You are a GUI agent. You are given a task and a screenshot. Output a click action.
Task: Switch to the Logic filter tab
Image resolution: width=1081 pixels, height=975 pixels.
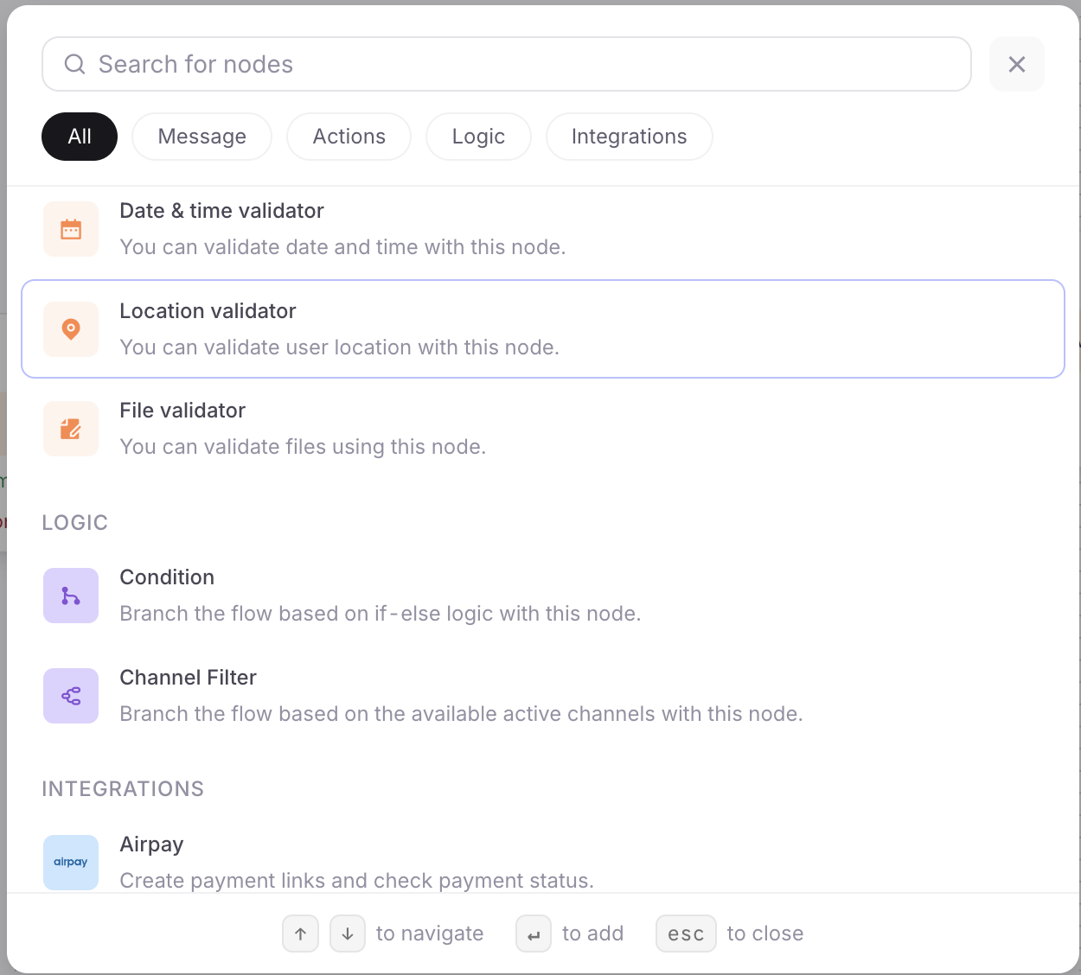click(478, 137)
